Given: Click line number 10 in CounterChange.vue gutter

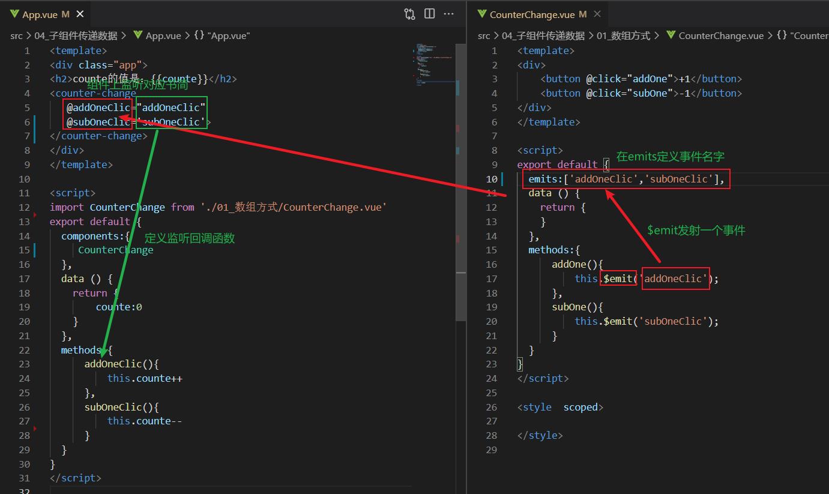Looking at the screenshot, I should point(492,179).
